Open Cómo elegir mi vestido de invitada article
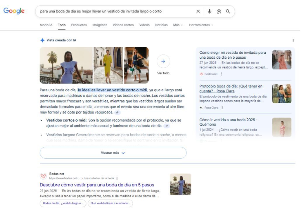Screen dimensions: 301x210 232,55
